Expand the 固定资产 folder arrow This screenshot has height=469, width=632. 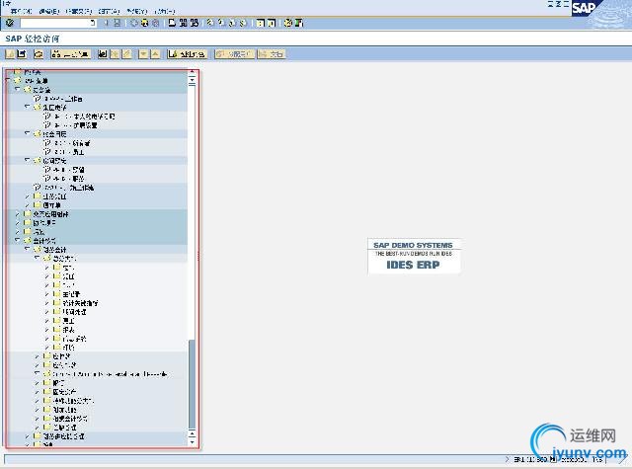(38, 392)
